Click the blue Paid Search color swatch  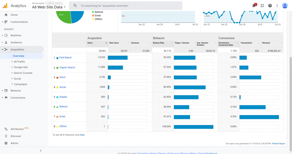pos(57,58)
